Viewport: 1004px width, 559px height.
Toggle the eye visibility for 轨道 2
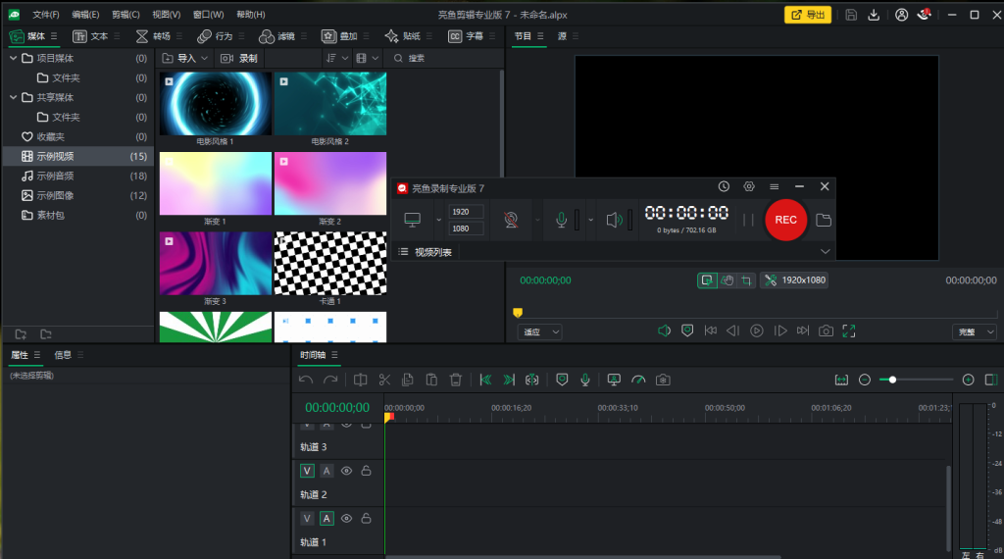346,471
